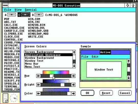138x104 pixels.
Task: Open the File menu in MS-DOS Executive
Action: tap(8, 10)
